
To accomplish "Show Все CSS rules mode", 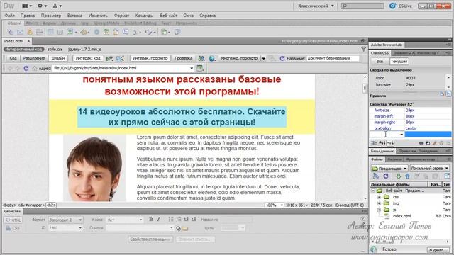I will [x=380, y=62].
